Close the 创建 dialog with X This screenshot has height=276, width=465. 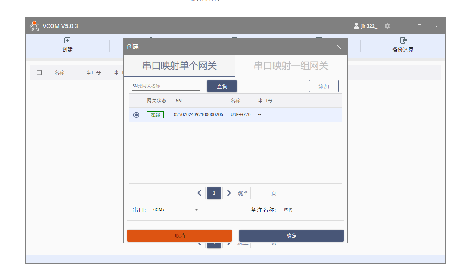point(339,47)
